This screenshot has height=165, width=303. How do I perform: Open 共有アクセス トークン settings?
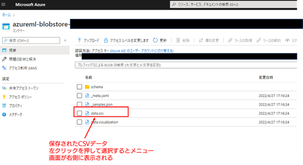pos(24,88)
